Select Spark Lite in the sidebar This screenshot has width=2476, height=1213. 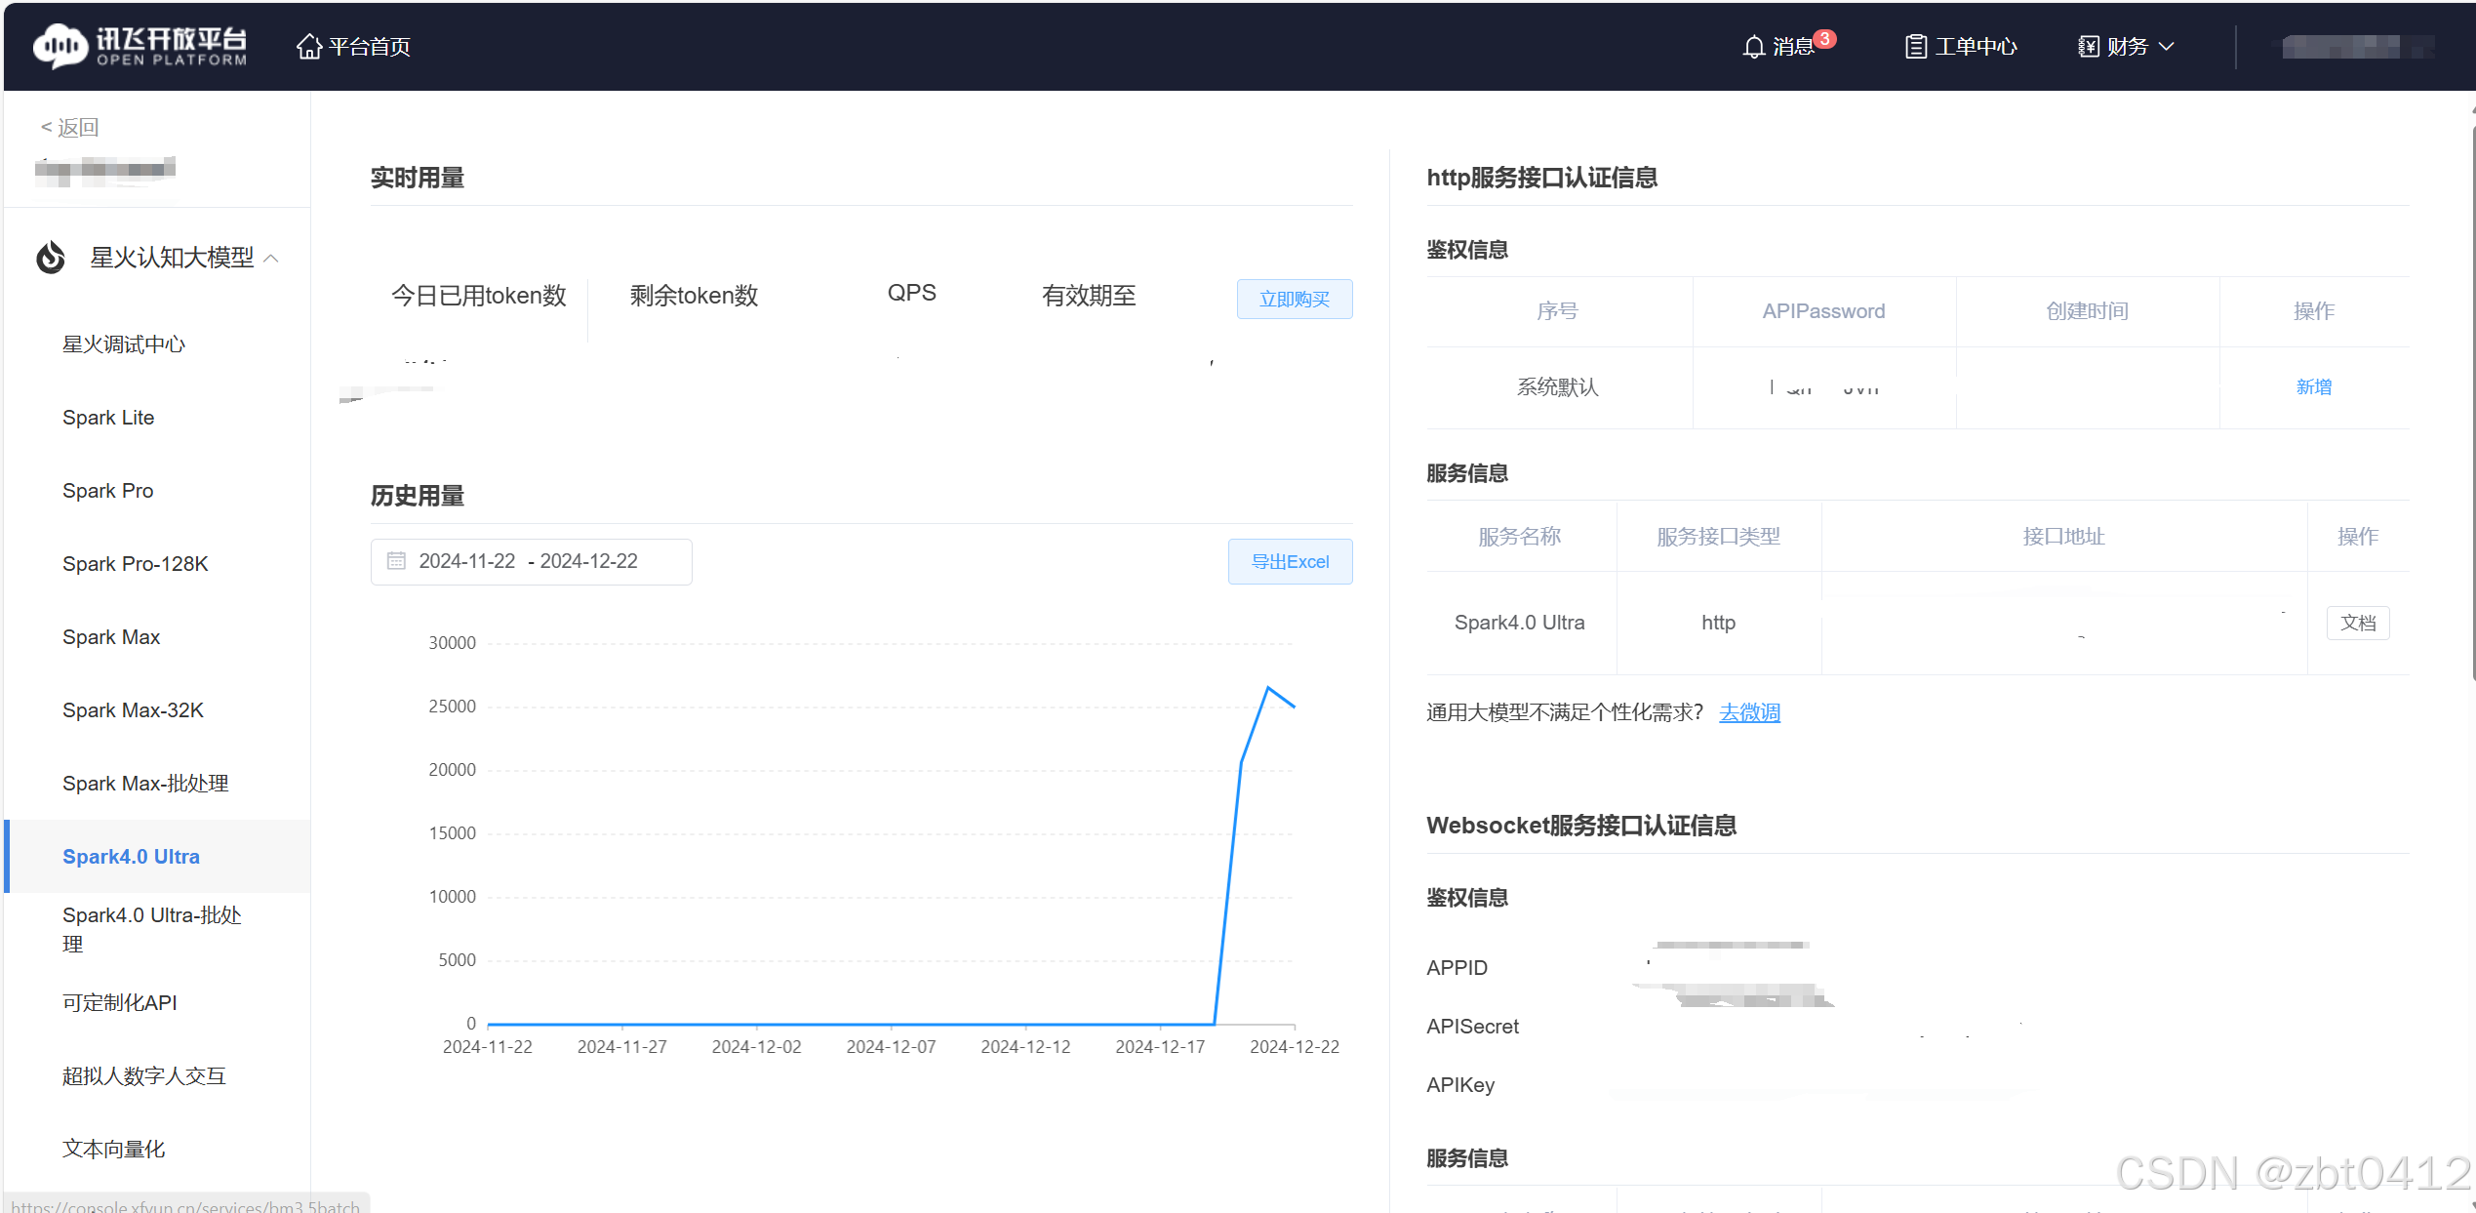108,418
